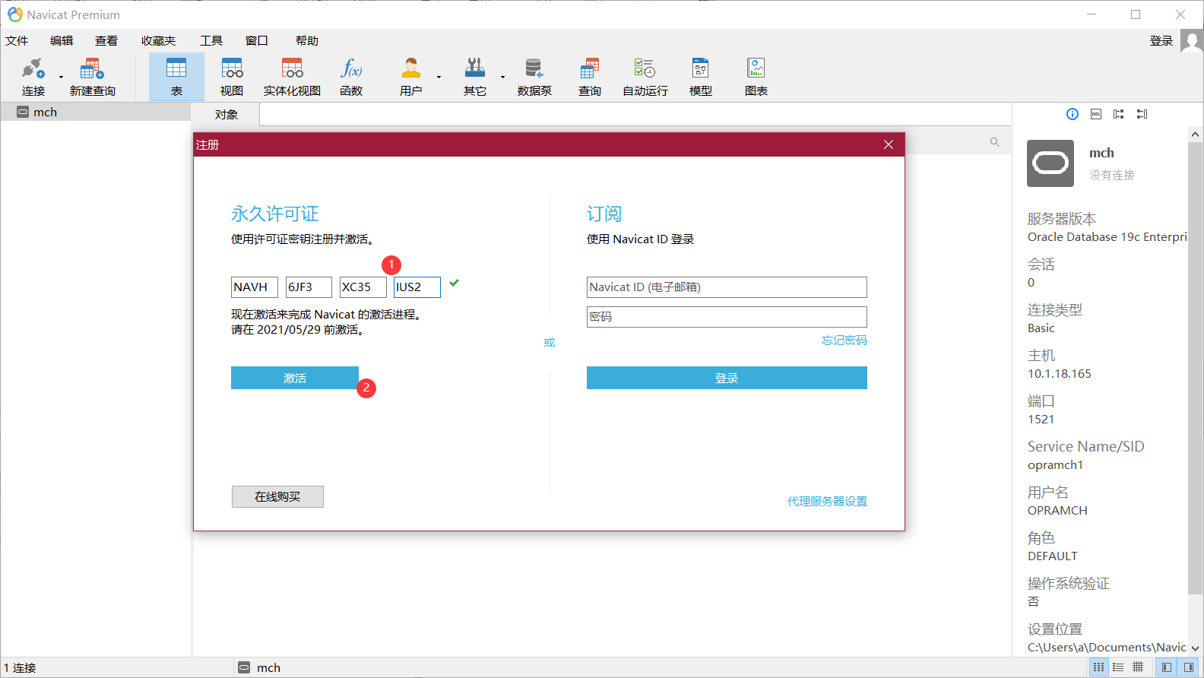Open the Window (窗口) menu
This screenshot has height=678, width=1204.
[x=257, y=41]
